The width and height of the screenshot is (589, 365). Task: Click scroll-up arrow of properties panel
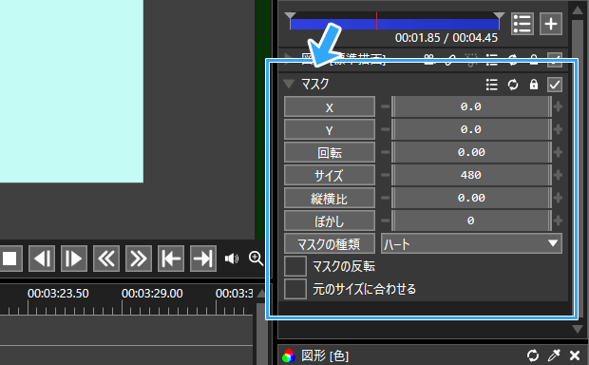[x=578, y=10]
